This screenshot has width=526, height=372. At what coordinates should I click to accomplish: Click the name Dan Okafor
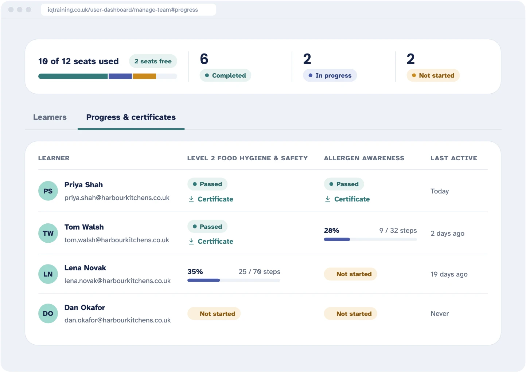85,308
